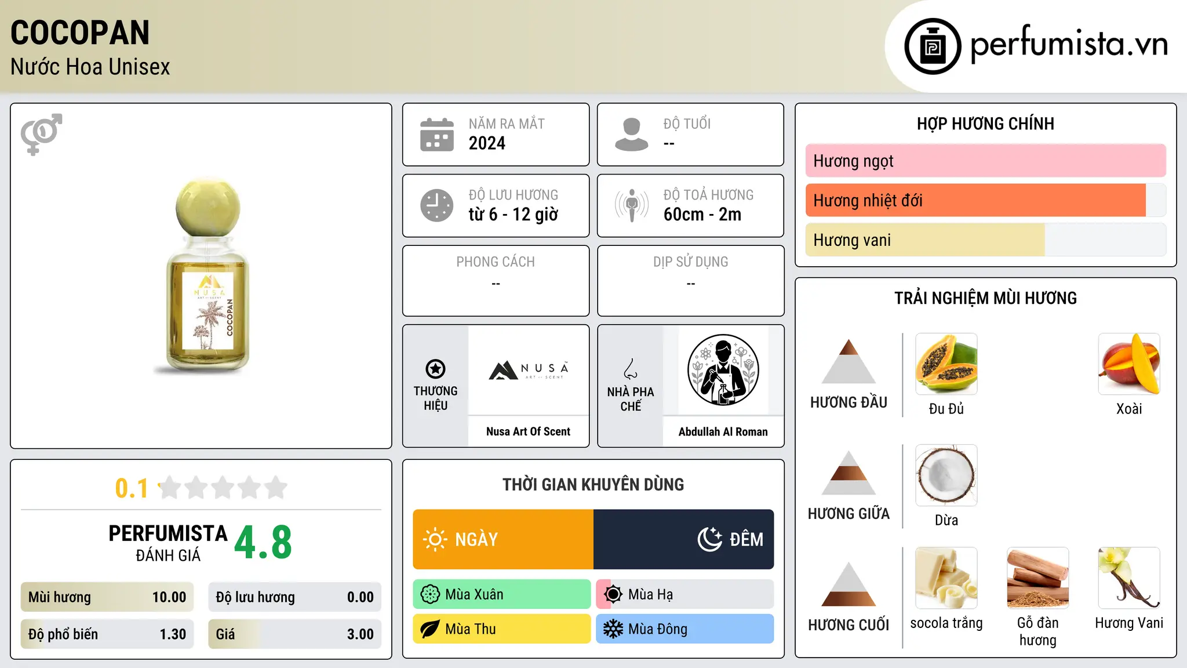The image size is (1187, 668).
Task: Open the Xoài mango note image
Action: pos(1129,364)
